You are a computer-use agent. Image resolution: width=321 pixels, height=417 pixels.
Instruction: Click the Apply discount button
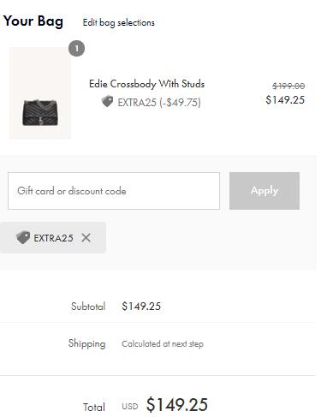(265, 191)
